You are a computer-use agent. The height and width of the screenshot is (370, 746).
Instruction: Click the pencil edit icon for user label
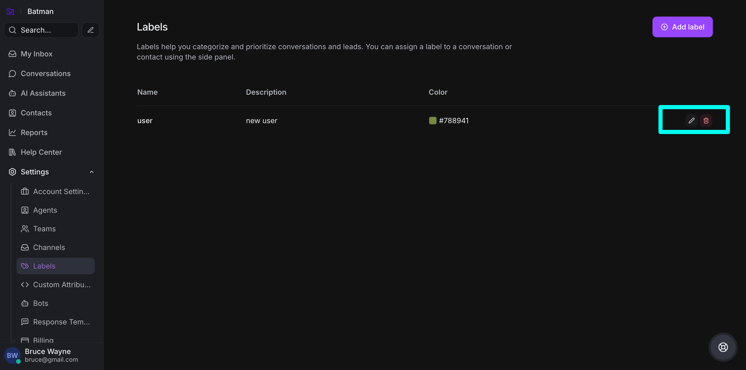coord(691,121)
